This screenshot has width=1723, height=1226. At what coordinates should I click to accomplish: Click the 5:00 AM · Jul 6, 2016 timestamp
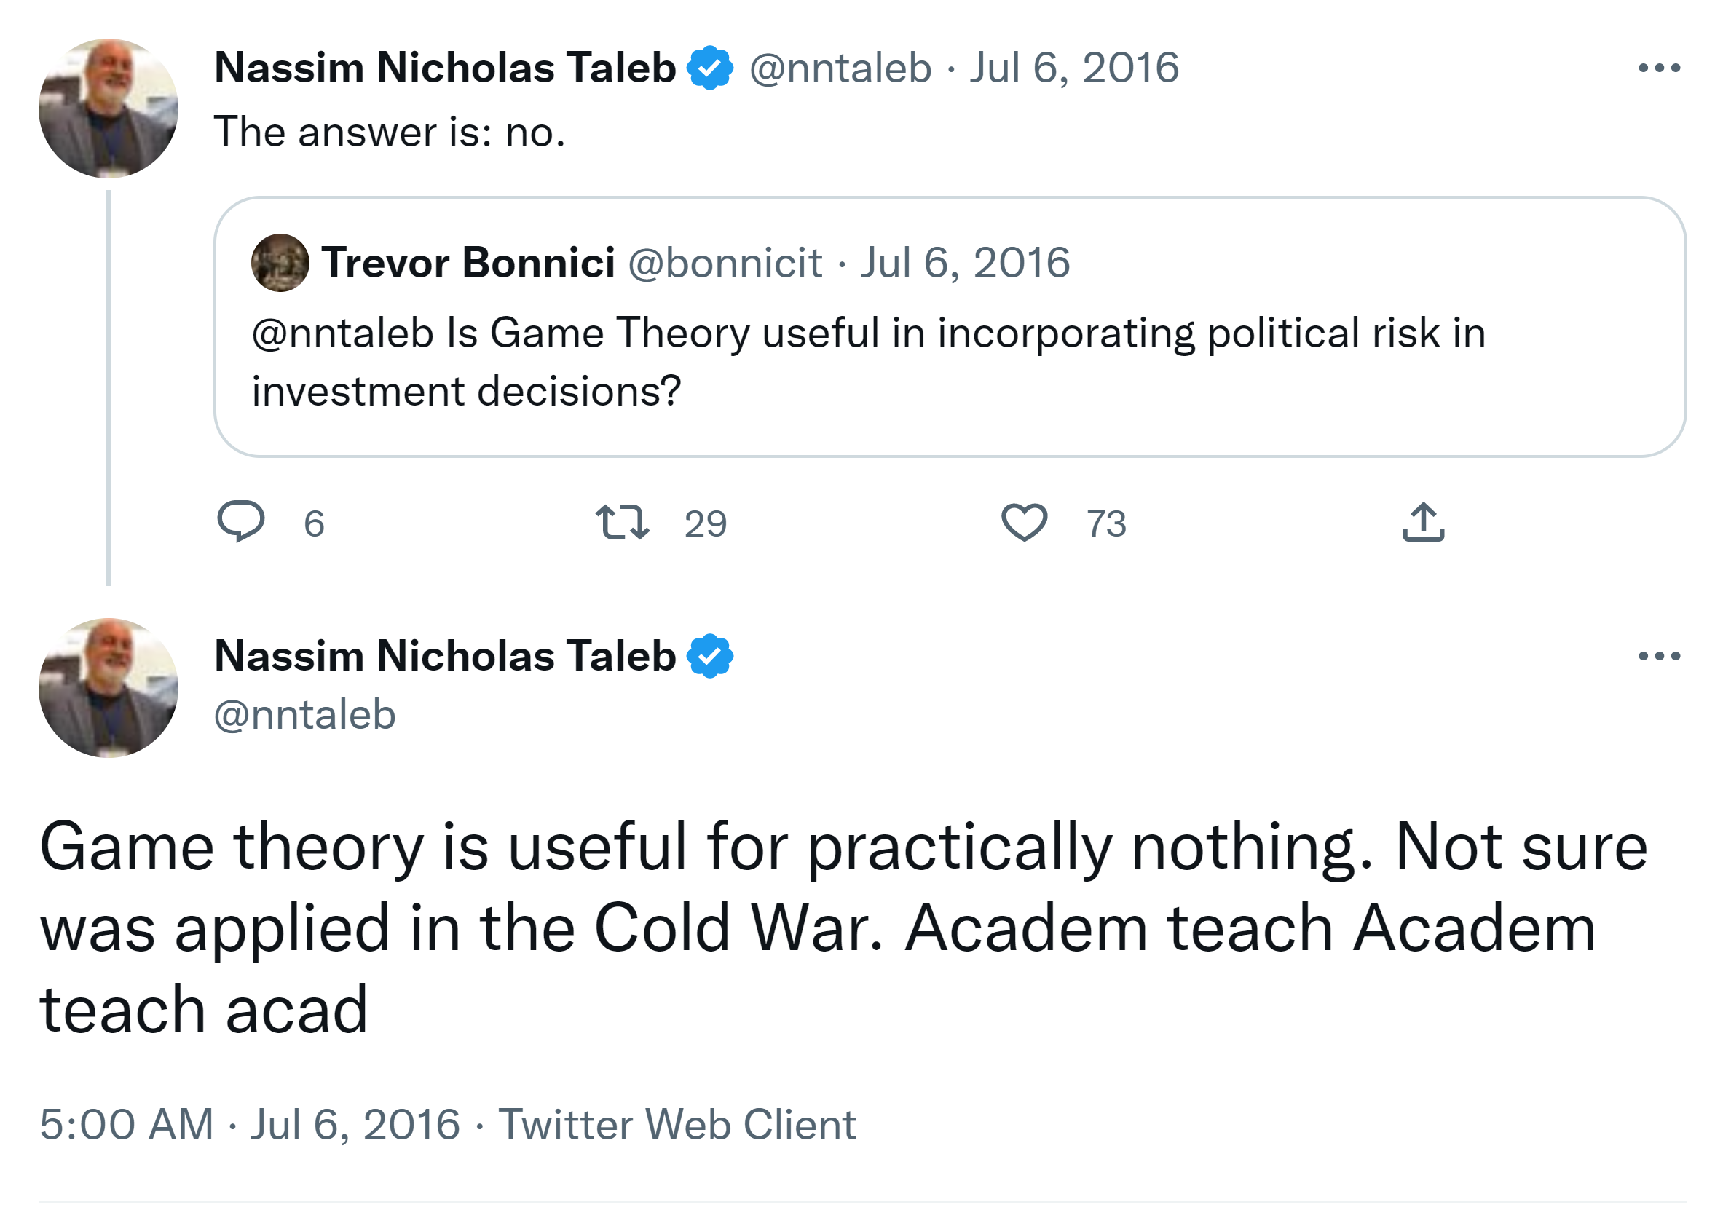249,1124
